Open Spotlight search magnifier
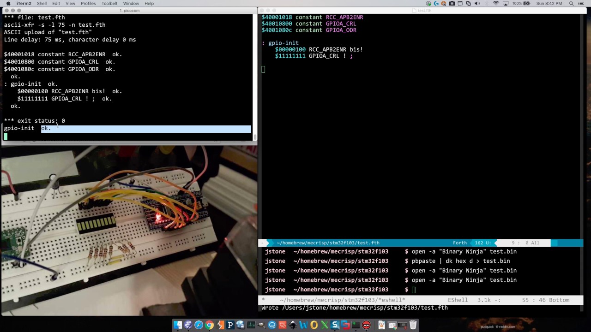 pyautogui.click(x=571, y=3)
